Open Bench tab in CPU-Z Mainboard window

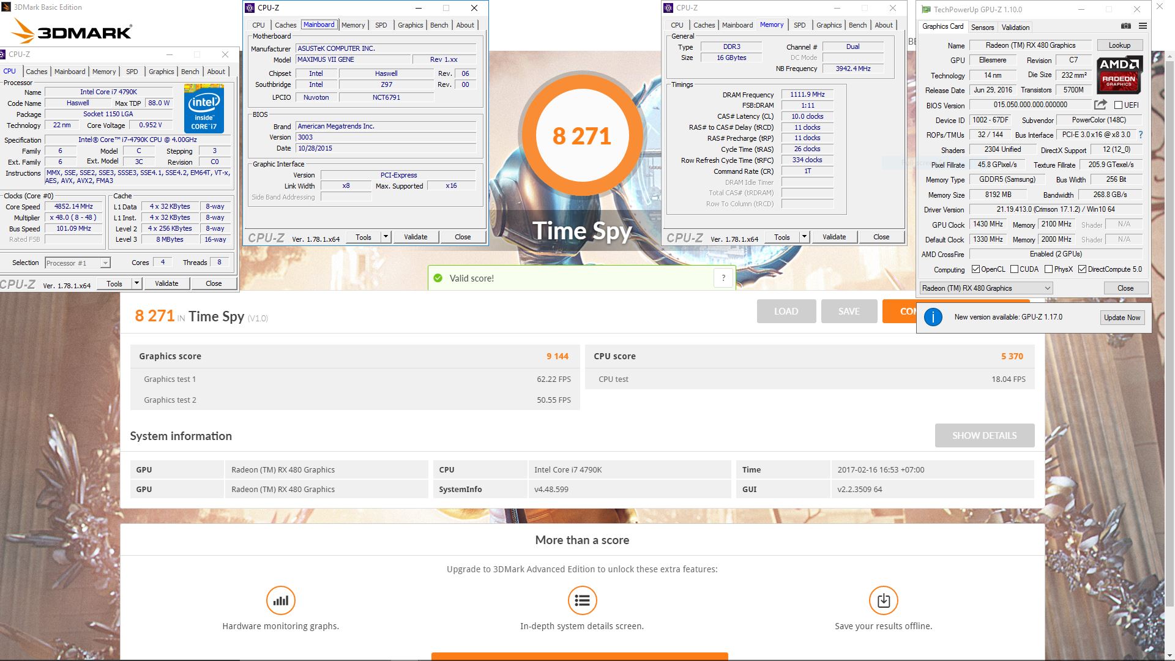click(439, 25)
